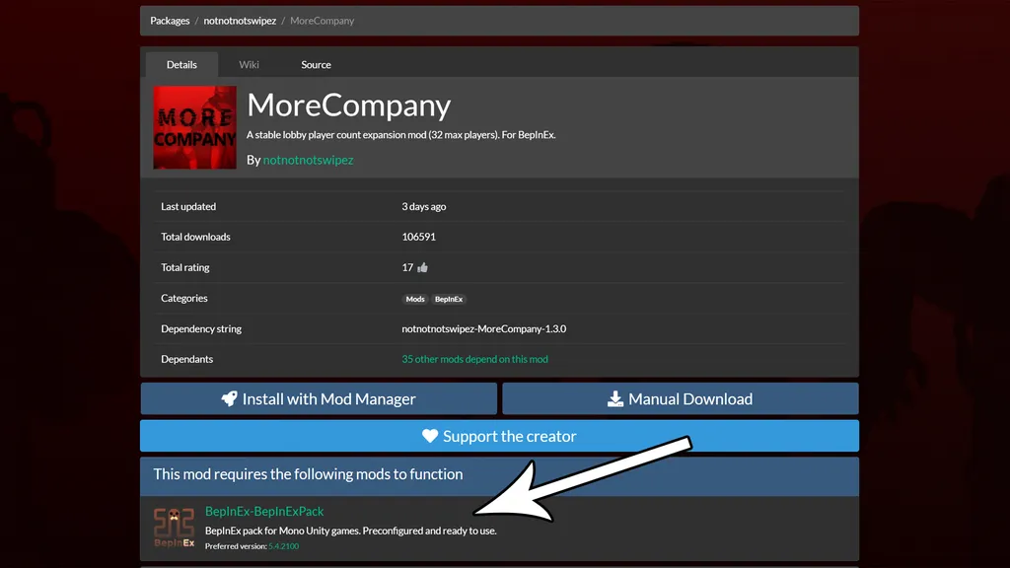Click Support the creator button

tap(499, 436)
